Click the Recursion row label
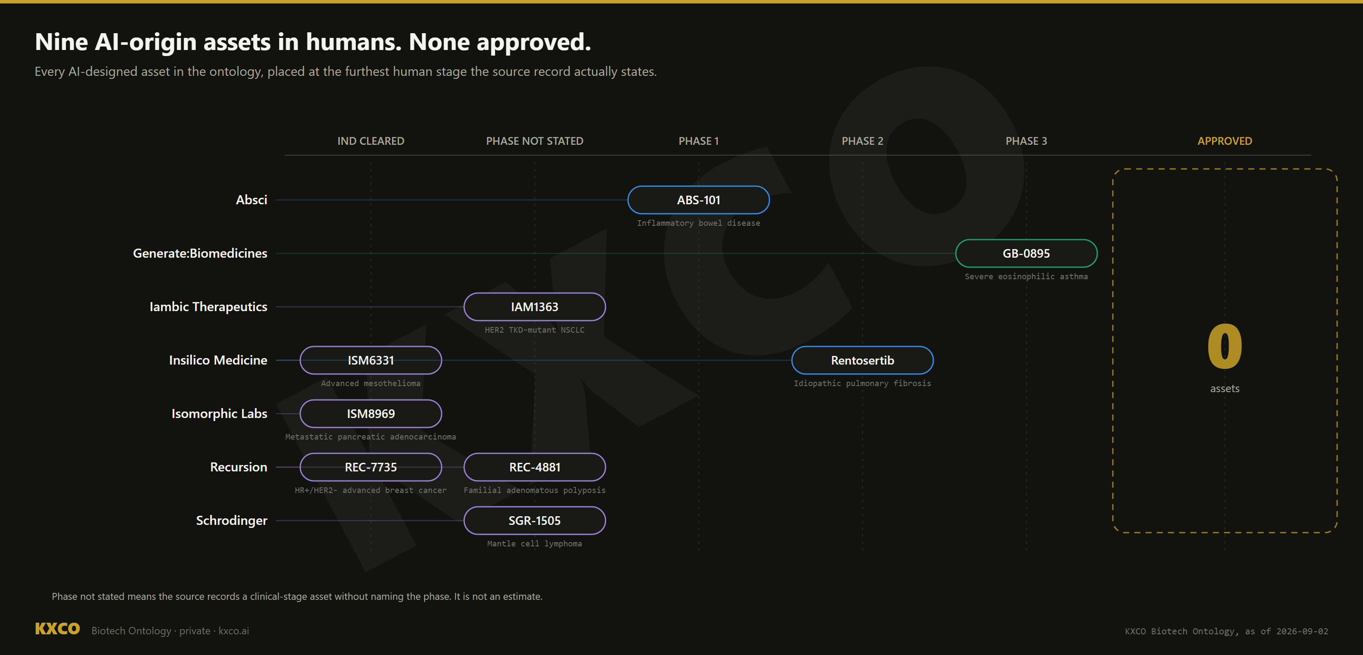 click(x=239, y=467)
